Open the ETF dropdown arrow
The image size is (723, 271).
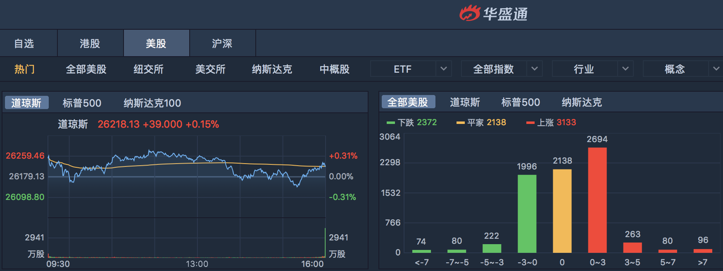443,69
